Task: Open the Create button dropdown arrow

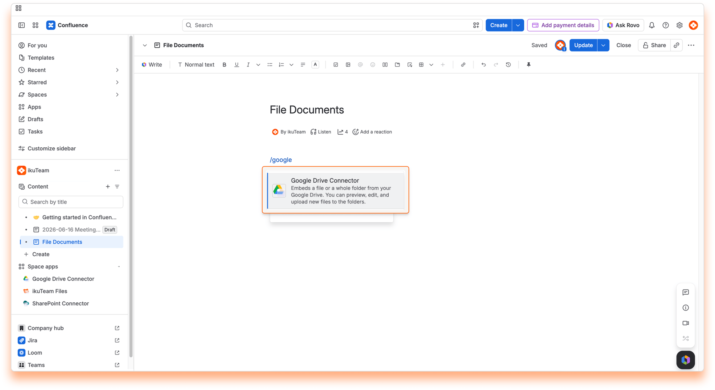Action: coord(518,25)
